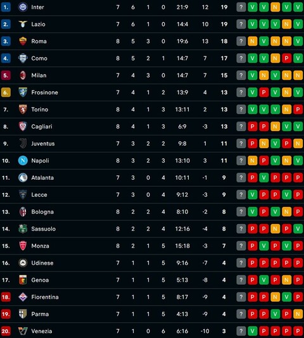
Task: Click the yellow position 6 badge
Action: pyautogui.click(x=6, y=92)
